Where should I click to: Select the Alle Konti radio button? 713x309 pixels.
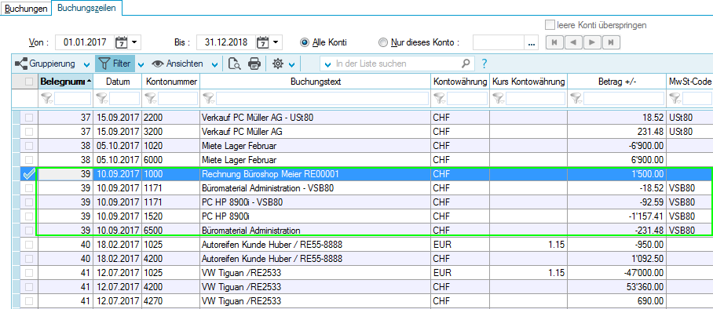[305, 42]
